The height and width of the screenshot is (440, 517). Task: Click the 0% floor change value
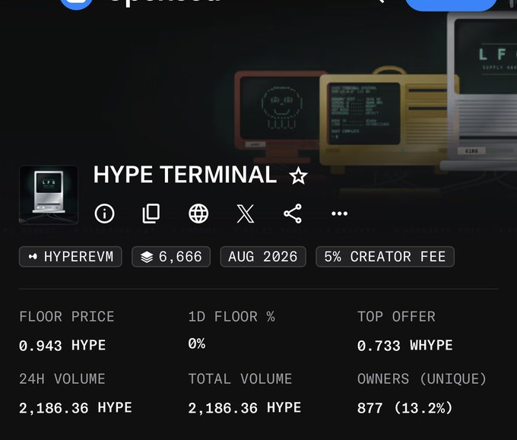click(197, 343)
